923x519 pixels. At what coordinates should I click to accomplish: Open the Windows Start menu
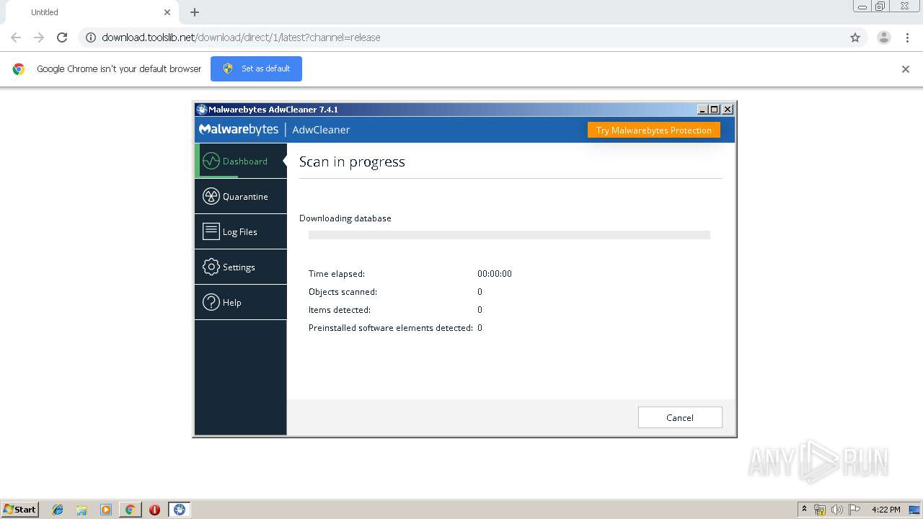pos(20,509)
